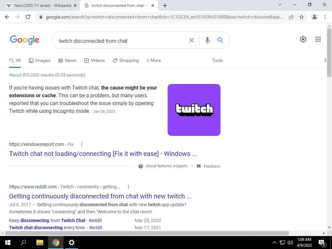Click the Chrome address bar URL
Screen dimensions: 332x249
tap(164, 17)
